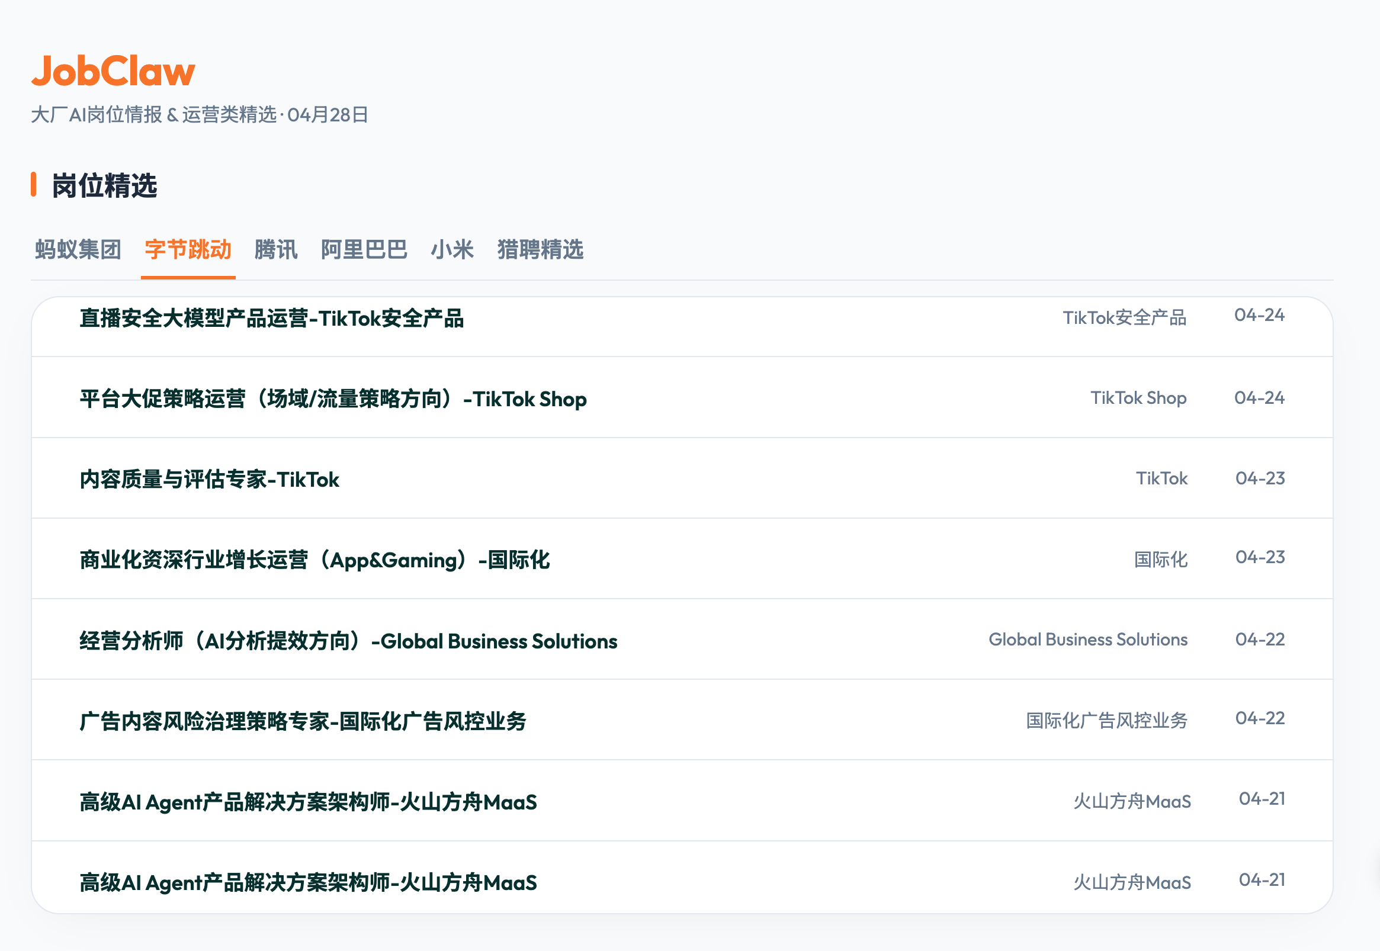Viewport: 1380px width, 951px height.
Task: Click the TikTok安全产品 department label
Action: pos(1125,317)
